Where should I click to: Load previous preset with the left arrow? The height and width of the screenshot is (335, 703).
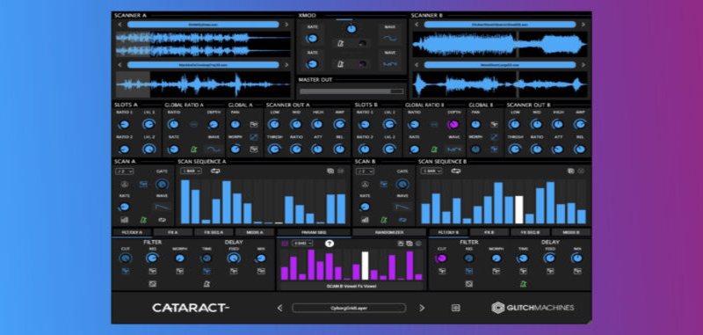pyautogui.click(x=280, y=308)
